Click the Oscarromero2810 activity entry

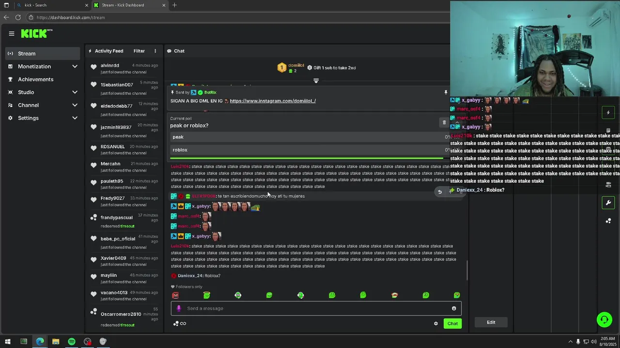124,317
